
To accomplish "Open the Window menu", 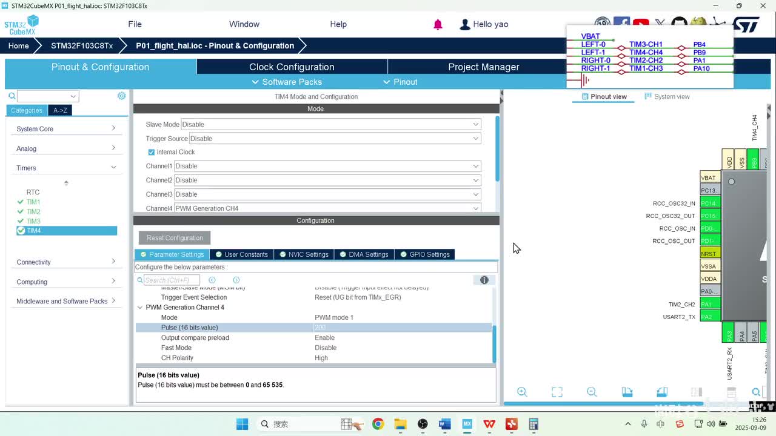I will (x=244, y=24).
